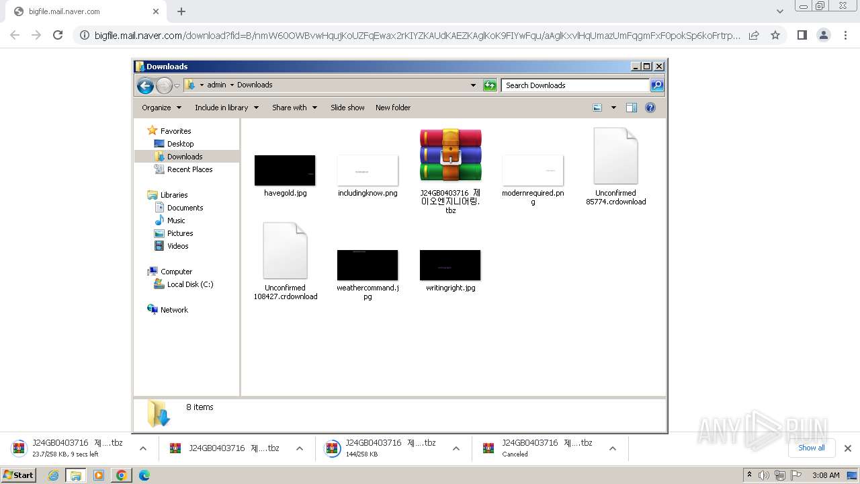
Task: Open a new Chrome tab with plus
Action: click(x=181, y=11)
